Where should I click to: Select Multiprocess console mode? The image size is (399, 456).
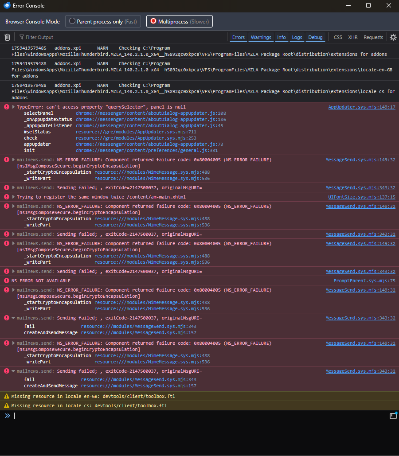coord(180,21)
